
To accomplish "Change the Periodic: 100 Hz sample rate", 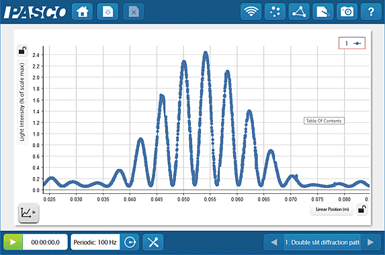I will (x=95, y=242).
